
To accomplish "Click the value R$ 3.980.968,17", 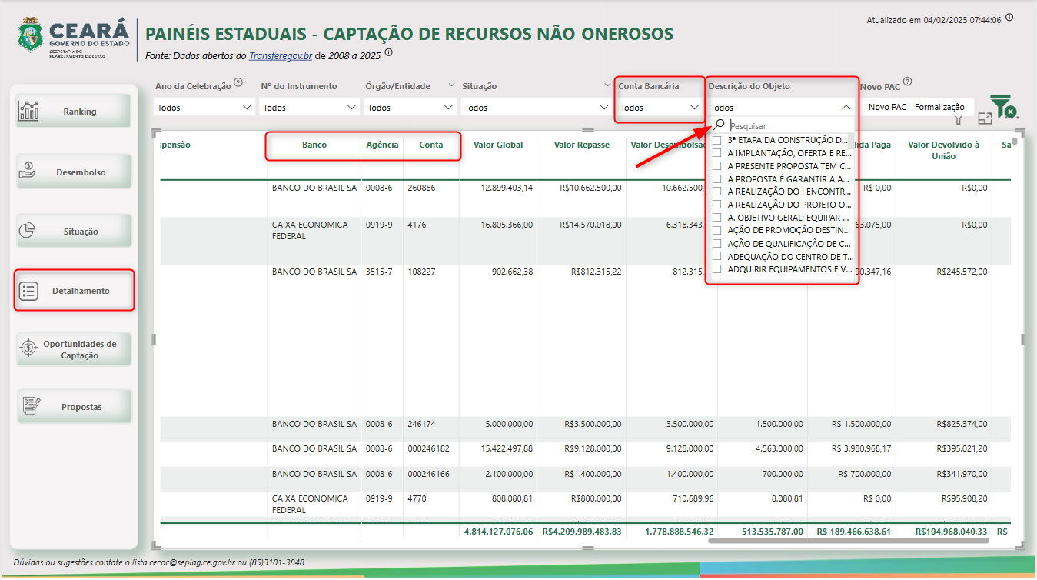I will pos(861,448).
